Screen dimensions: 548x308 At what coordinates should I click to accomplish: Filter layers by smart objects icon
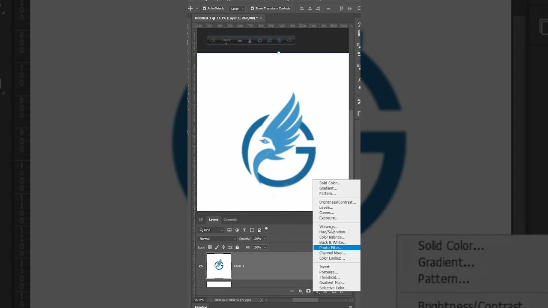[x=259, y=230]
